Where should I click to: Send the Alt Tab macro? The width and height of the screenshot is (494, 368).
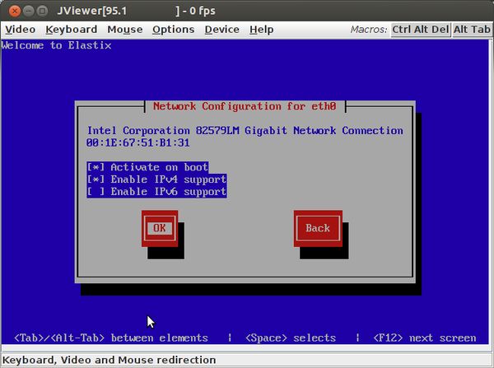coord(472,30)
